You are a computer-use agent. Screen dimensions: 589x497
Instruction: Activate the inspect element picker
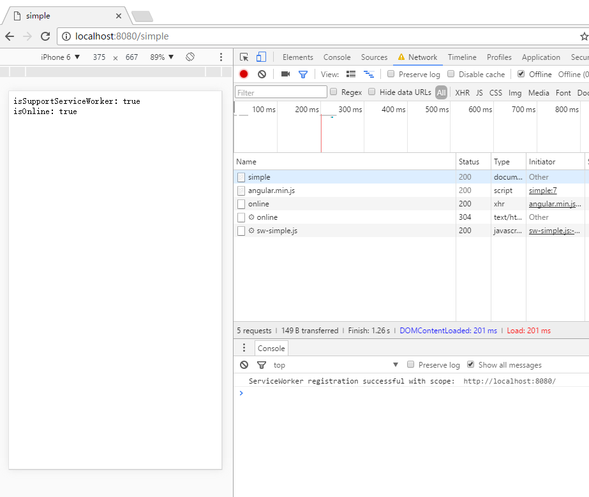pyautogui.click(x=244, y=57)
